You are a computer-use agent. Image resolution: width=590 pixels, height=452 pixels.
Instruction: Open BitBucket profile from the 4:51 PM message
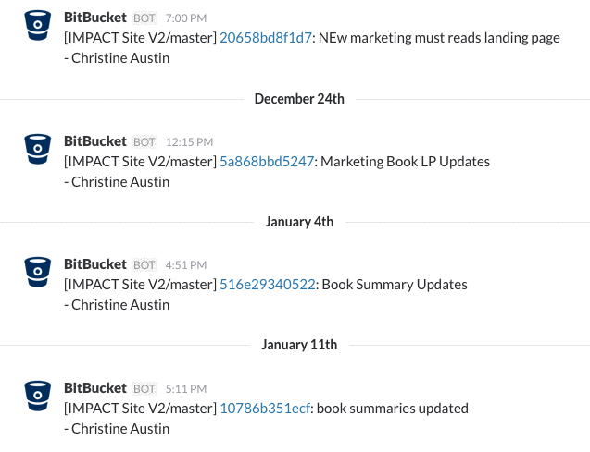click(95, 264)
